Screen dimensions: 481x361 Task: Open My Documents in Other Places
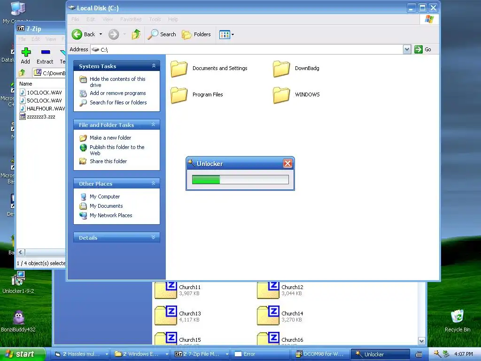click(106, 206)
